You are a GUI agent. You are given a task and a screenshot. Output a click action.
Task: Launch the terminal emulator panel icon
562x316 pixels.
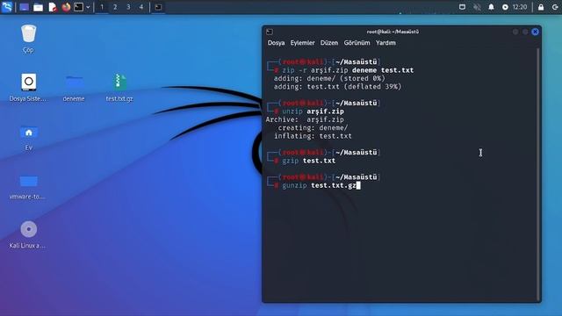coord(78,7)
